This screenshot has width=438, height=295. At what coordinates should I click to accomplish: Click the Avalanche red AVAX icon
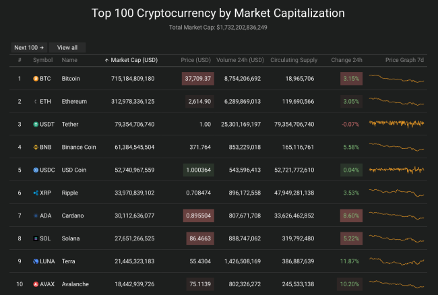(36, 284)
